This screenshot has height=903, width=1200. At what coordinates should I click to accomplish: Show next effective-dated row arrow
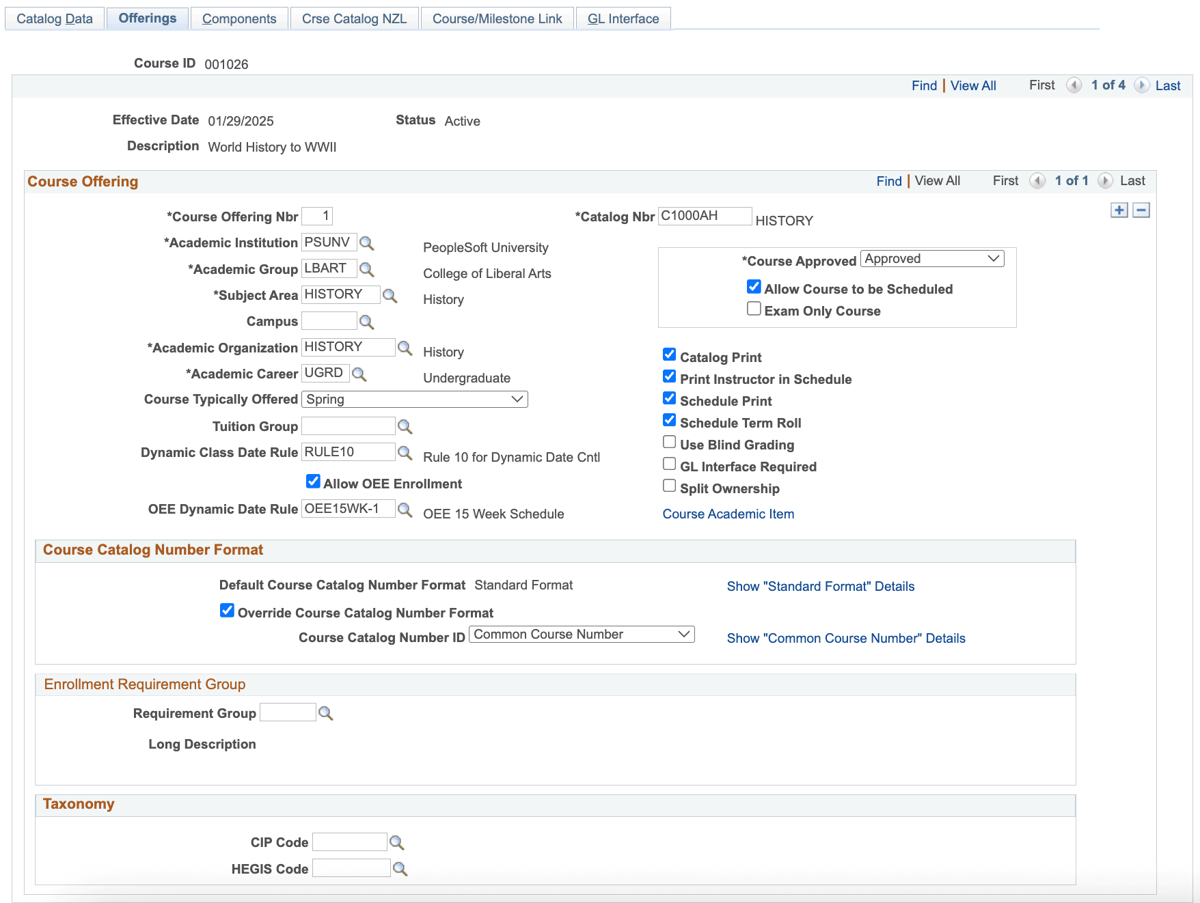1141,85
